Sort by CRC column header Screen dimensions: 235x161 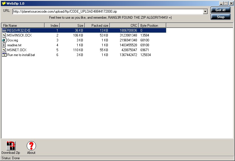(124, 26)
